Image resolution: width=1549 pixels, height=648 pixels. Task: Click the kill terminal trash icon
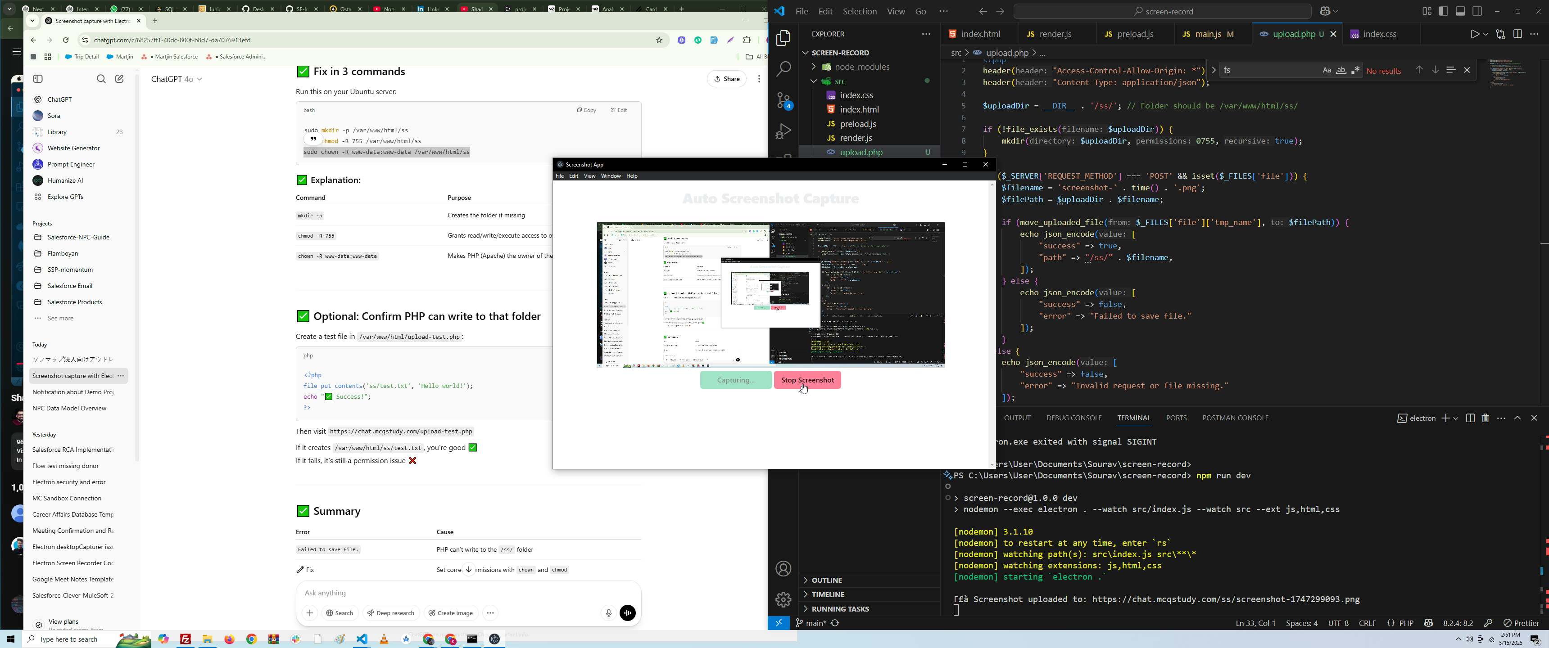coord(1485,418)
